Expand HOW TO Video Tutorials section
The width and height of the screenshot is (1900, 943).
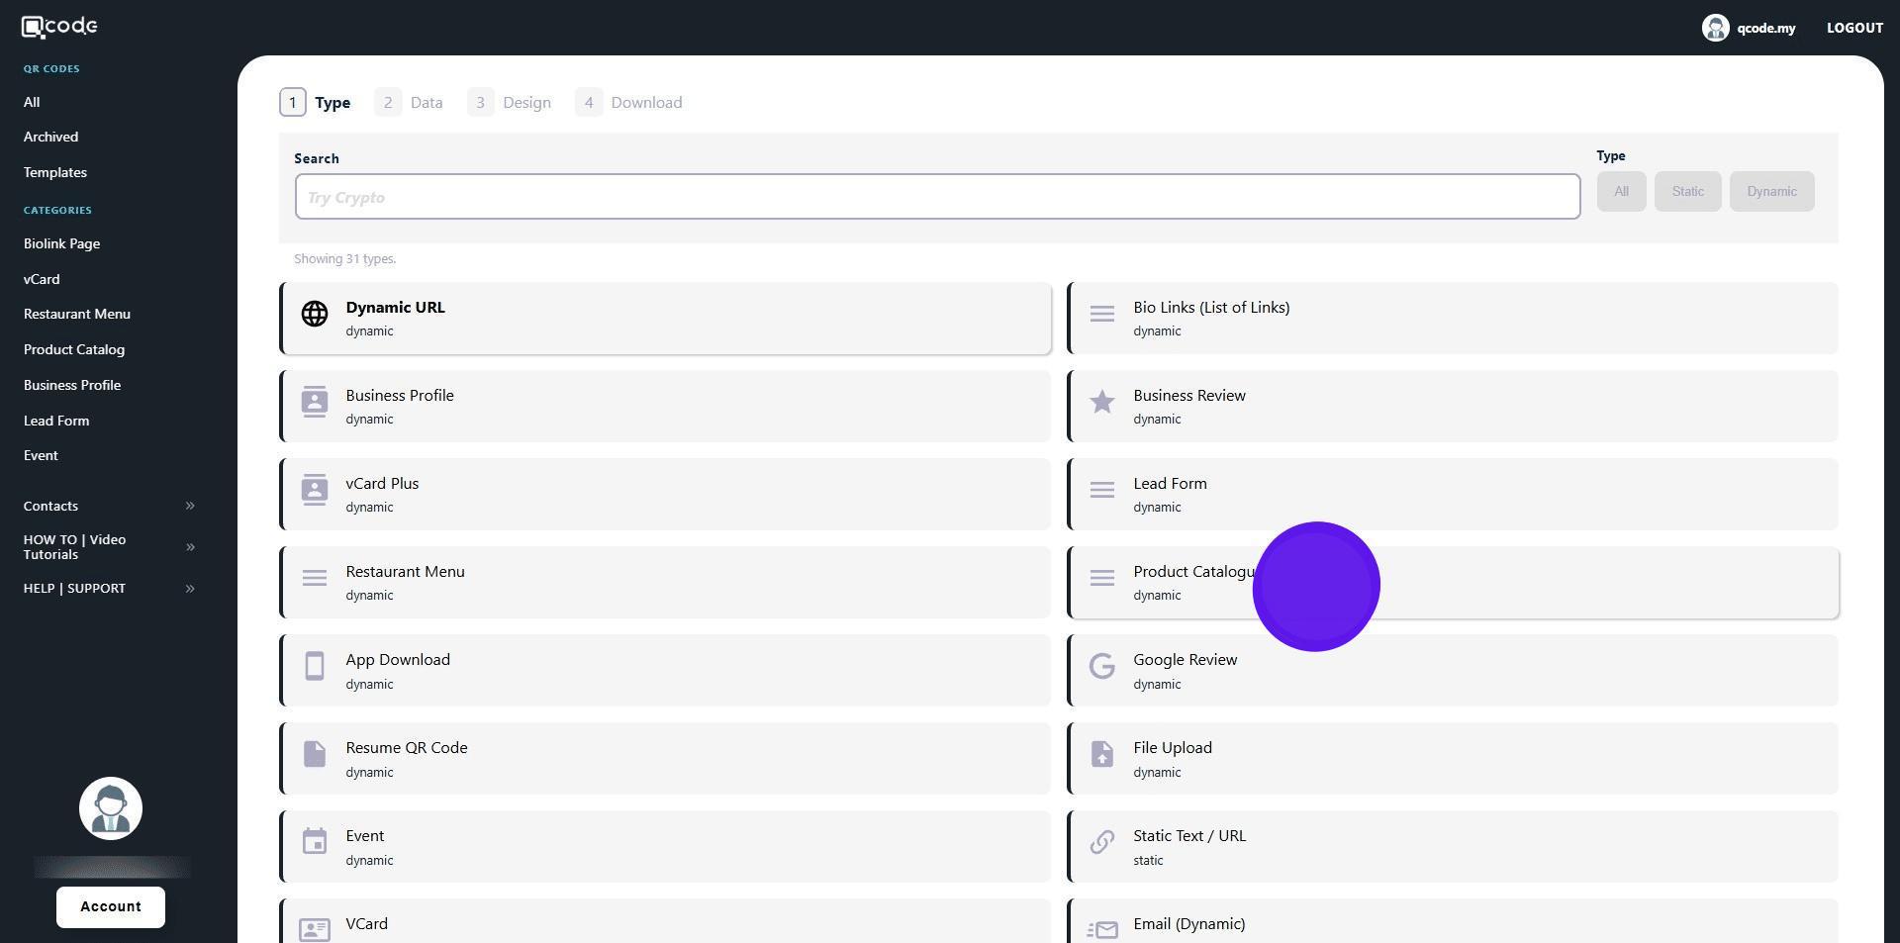coord(190,547)
